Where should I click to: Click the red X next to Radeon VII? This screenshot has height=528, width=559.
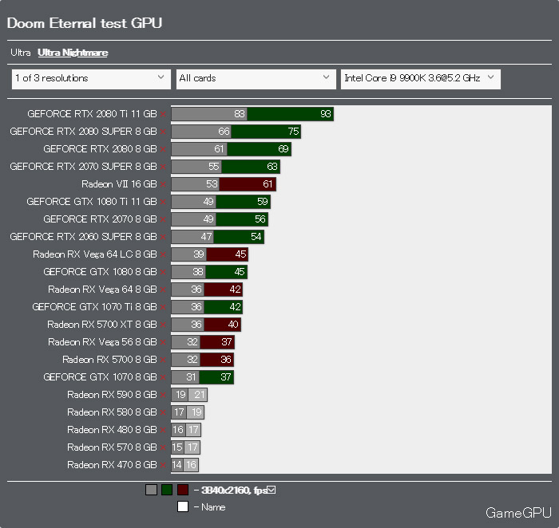click(x=163, y=184)
